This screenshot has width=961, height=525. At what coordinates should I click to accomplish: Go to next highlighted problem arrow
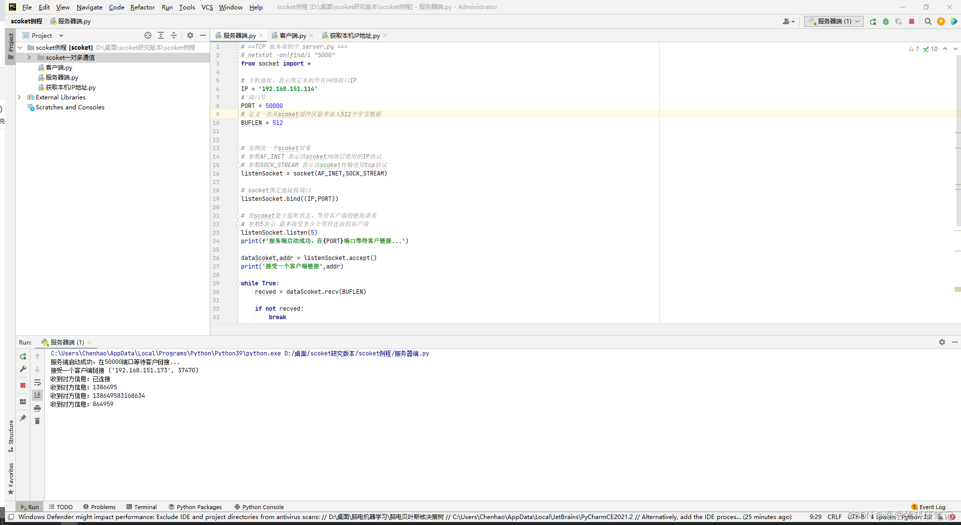[955, 49]
